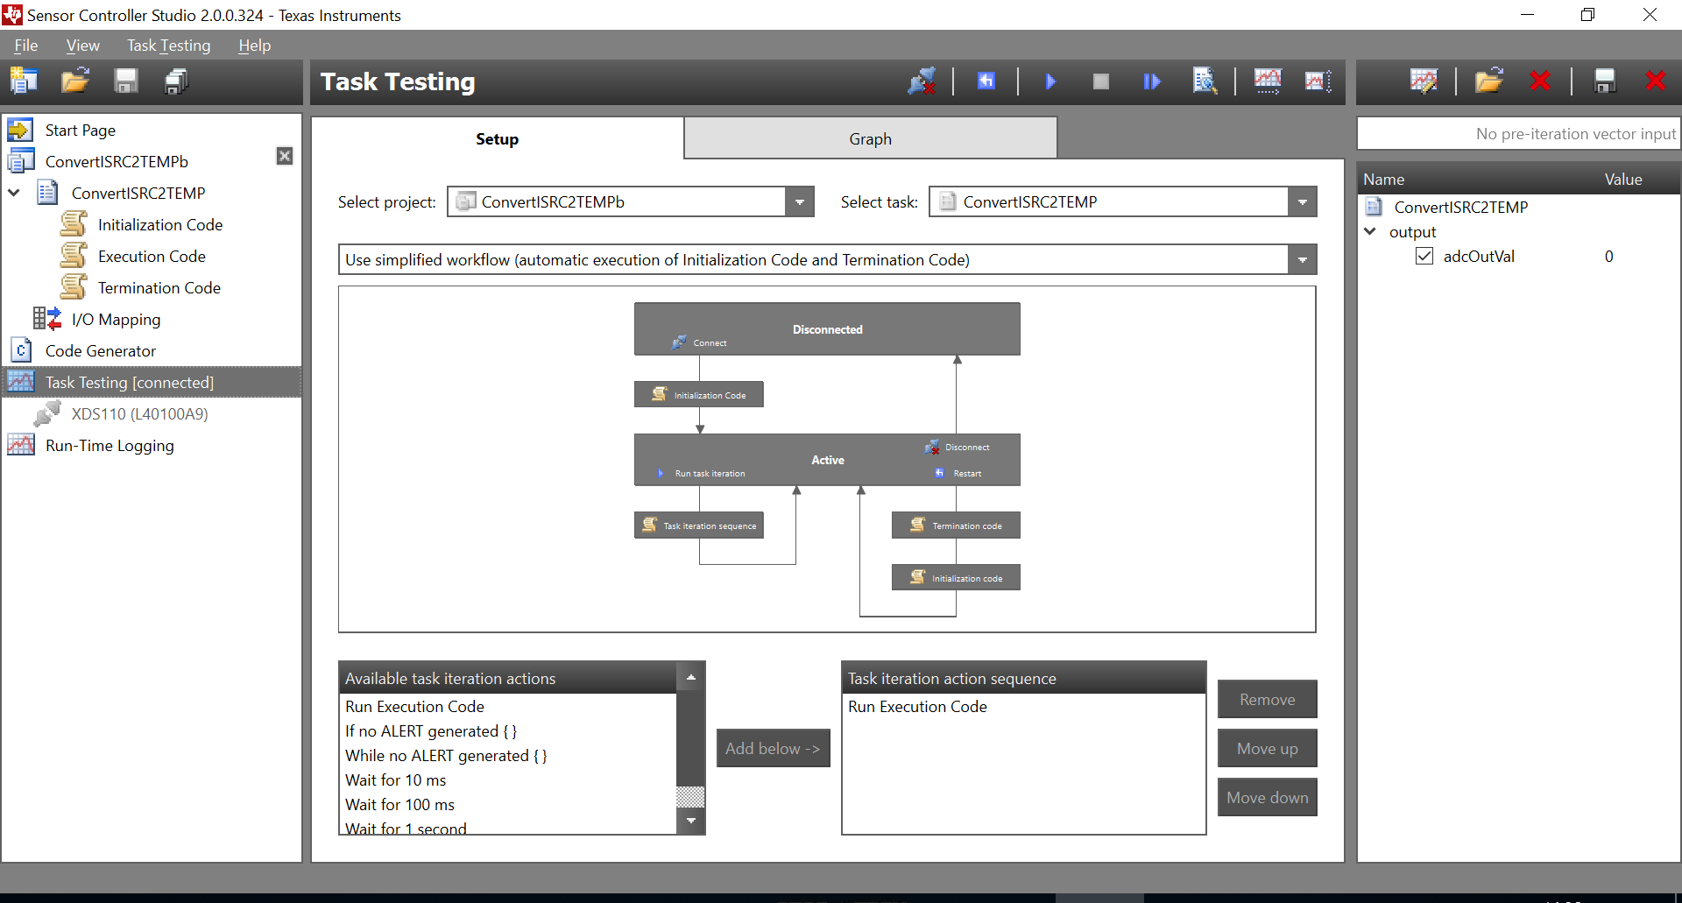Click the Termination code box in the diagram

pyautogui.click(x=956, y=526)
